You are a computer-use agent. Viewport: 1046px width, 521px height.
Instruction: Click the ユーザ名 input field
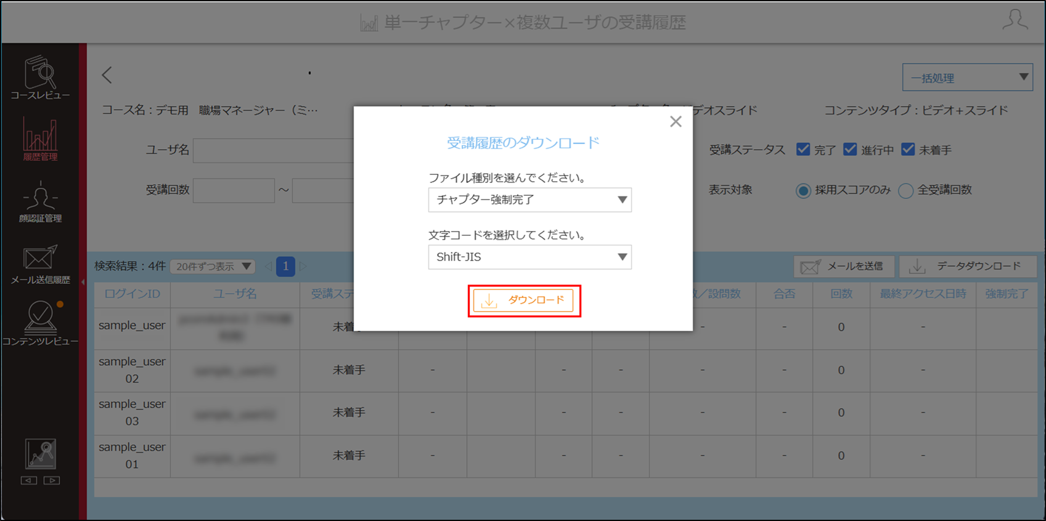(x=273, y=150)
